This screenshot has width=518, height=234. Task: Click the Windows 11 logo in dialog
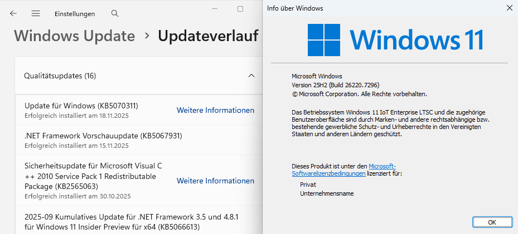pyautogui.click(x=395, y=40)
